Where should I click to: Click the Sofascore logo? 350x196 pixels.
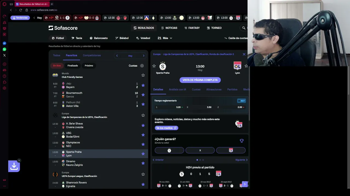tap(63, 28)
